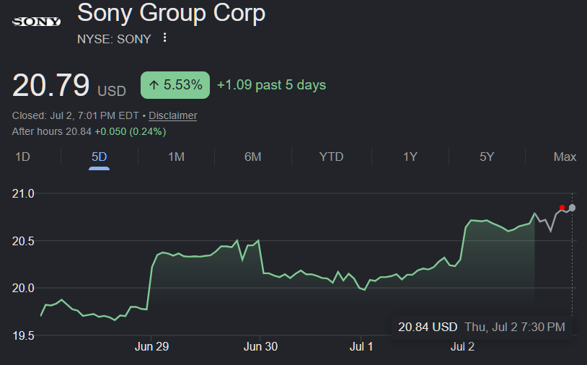Click the 20.0 y-axis label

click(x=23, y=288)
